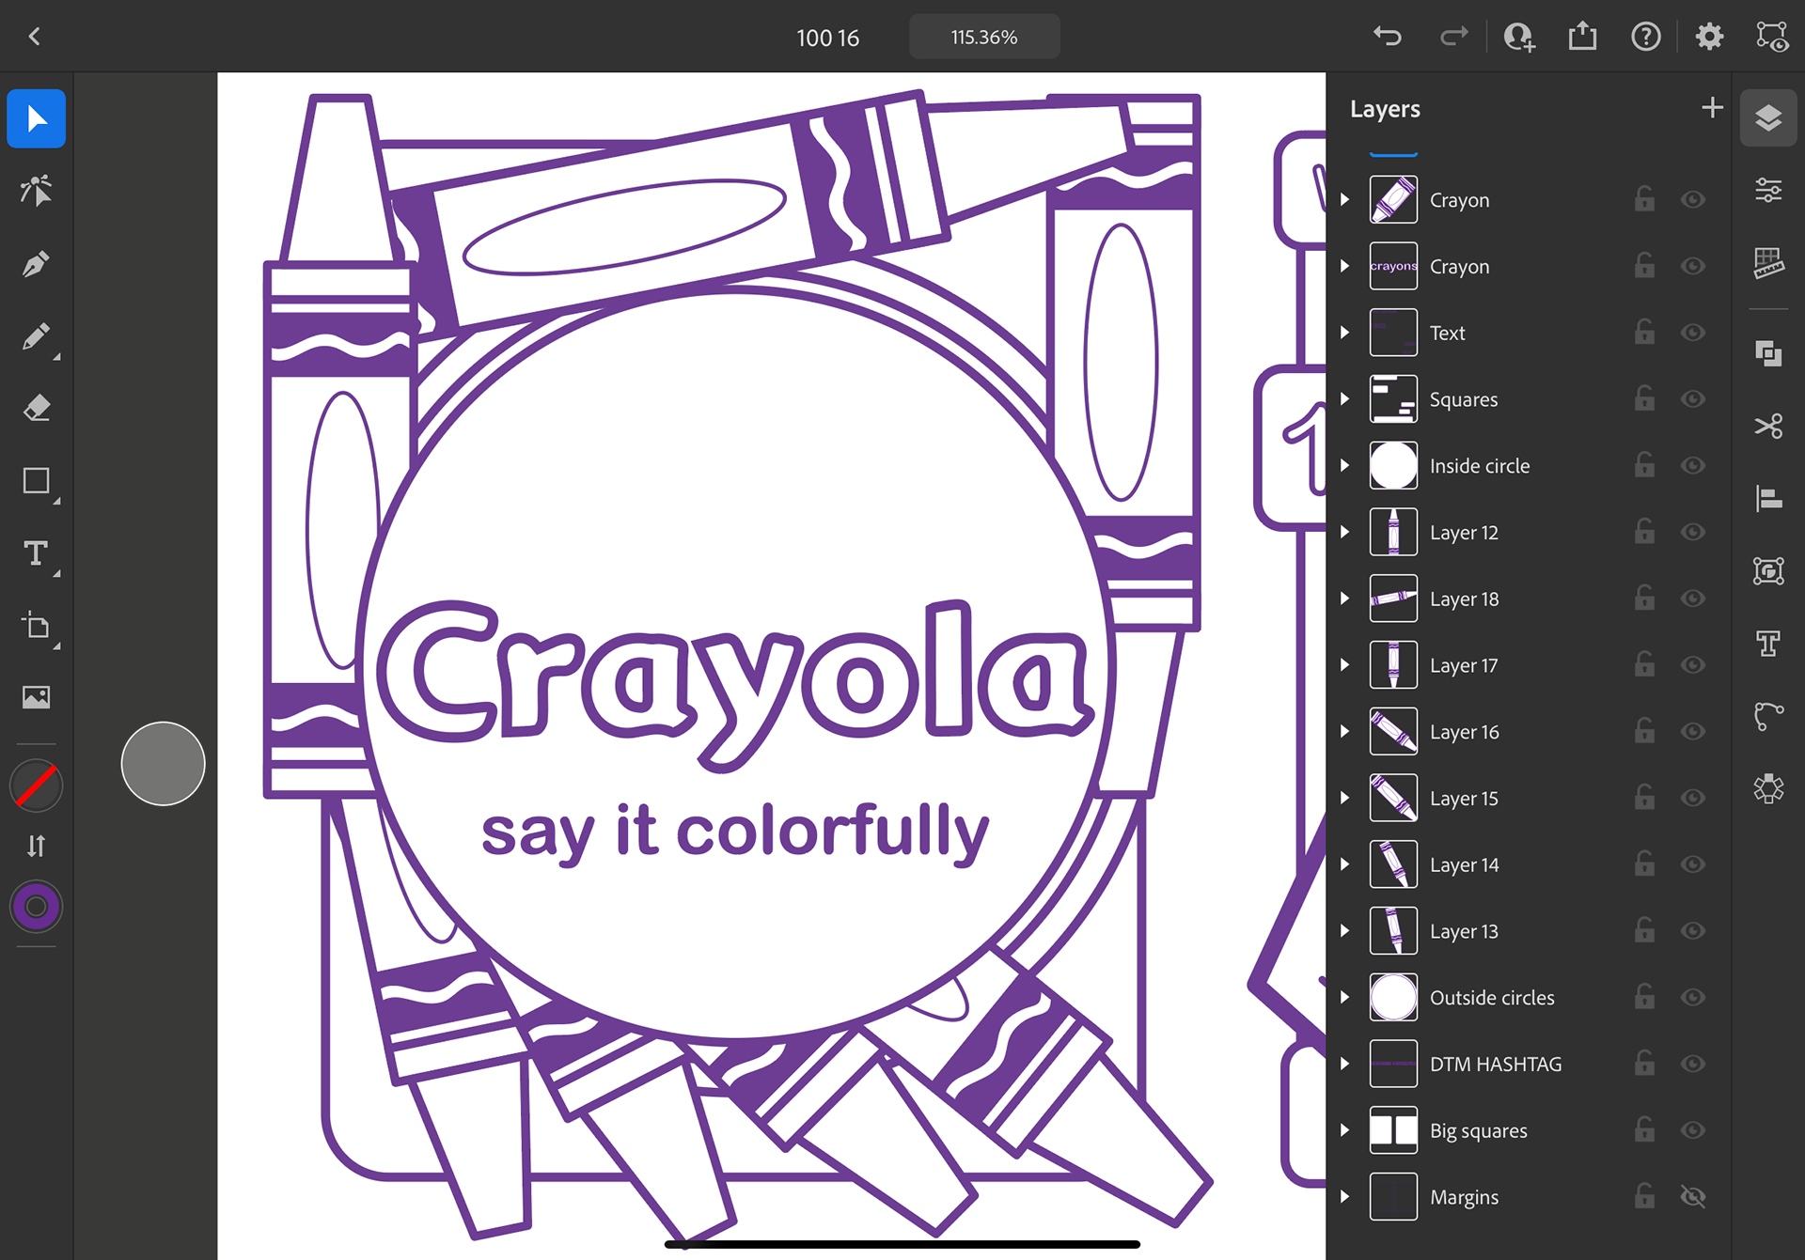Expand Layer 17 contents
The image size is (1805, 1260).
(1345, 665)
